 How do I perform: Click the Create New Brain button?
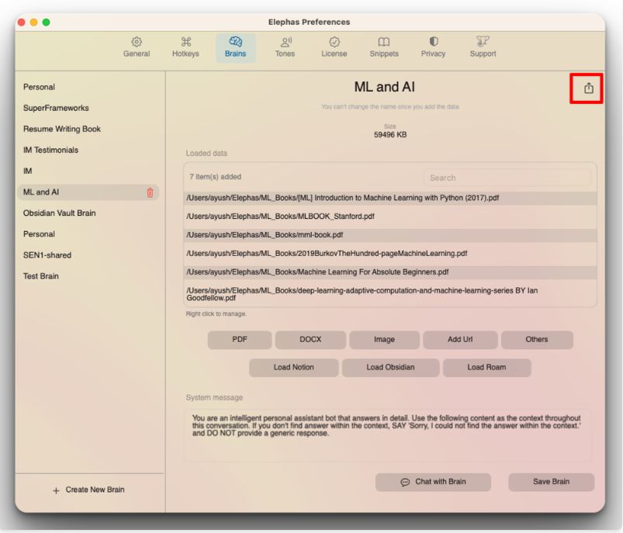tap(88, 490)
